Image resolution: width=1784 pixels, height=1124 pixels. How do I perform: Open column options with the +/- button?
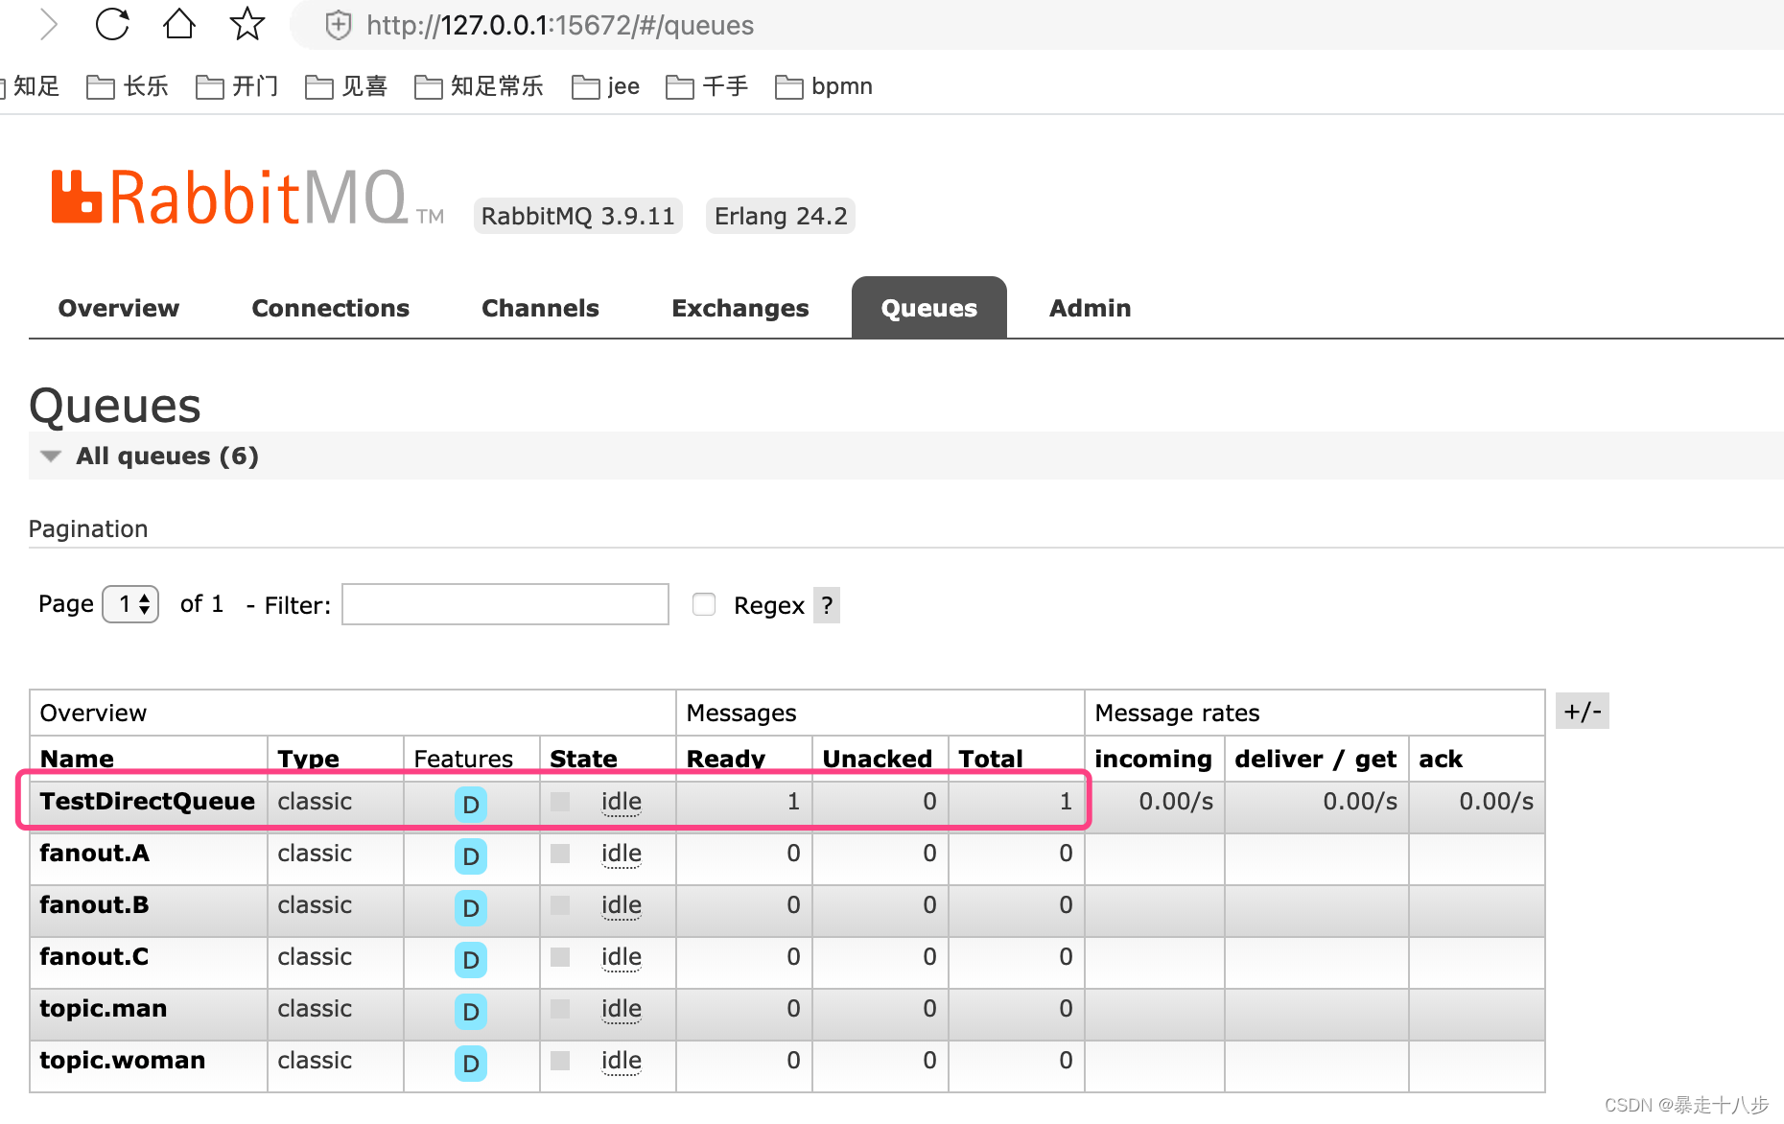tap(1582, 712)
